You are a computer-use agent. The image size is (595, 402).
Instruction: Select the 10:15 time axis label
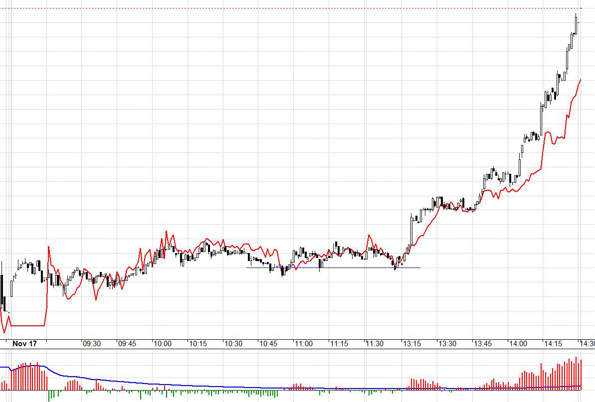[198, 344]
